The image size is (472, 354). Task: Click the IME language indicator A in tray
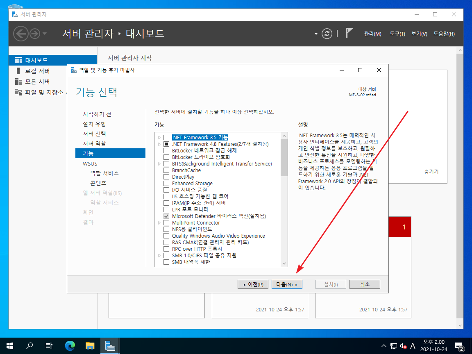[413, 346]
